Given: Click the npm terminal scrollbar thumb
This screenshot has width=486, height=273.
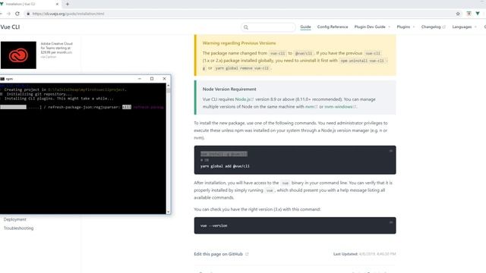Looking at the screenshot, I should click(169, 90).
